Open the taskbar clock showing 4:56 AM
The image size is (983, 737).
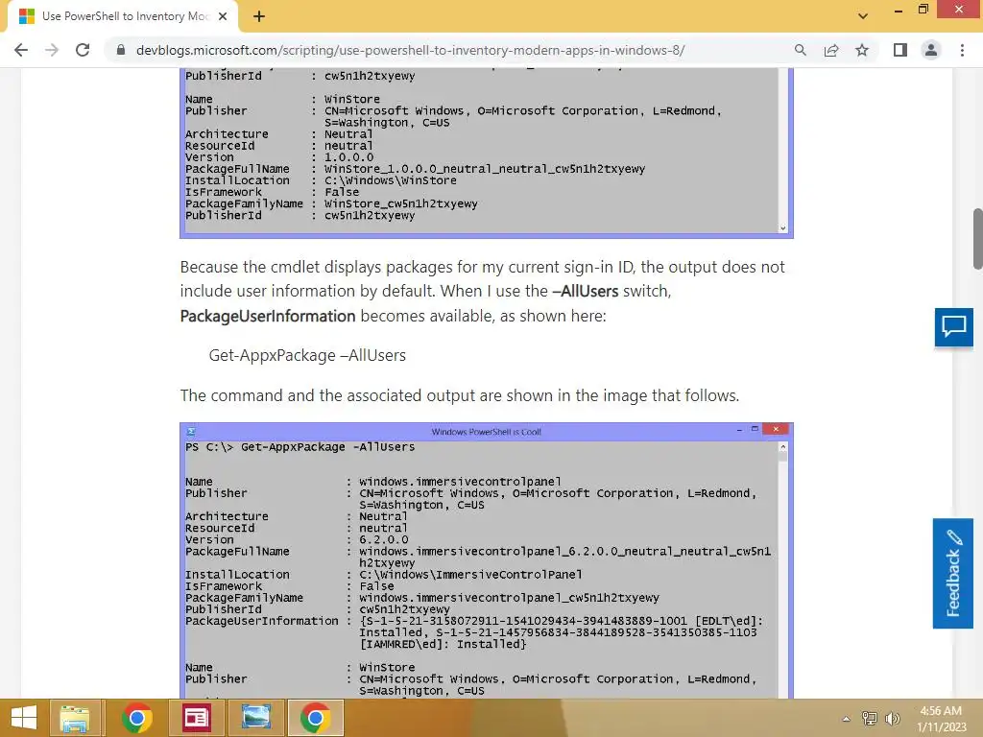(941, 719)
